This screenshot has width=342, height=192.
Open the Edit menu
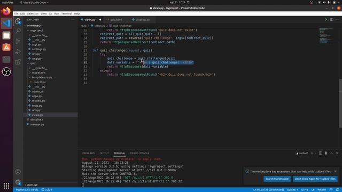tap(22, 13)
